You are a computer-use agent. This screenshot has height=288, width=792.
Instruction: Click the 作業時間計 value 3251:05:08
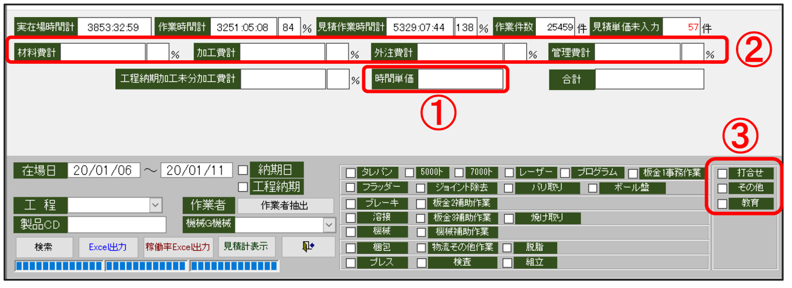pos(243,27)
